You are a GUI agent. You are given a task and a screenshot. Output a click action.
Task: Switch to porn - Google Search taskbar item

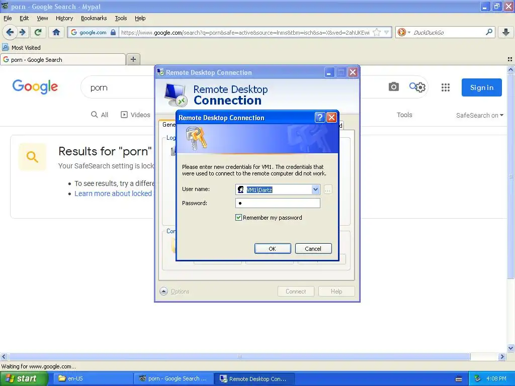(x=174, y=378)
